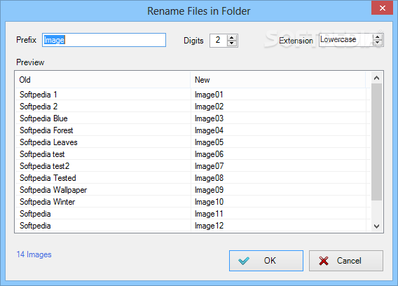Click the Cancel button
398x286 pixels.
point(346,261)
